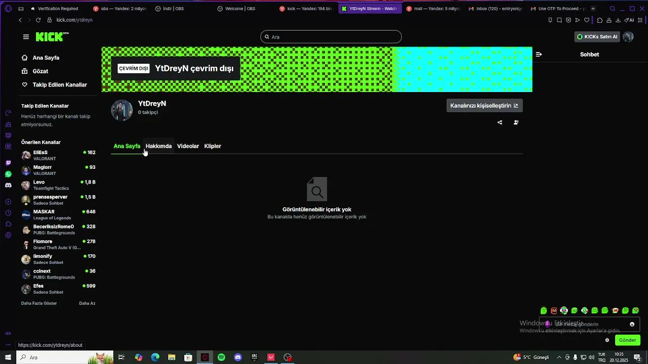Open the Kick hamburger sidebar menu
Screen dimensions: 648x364
[26, 37]
